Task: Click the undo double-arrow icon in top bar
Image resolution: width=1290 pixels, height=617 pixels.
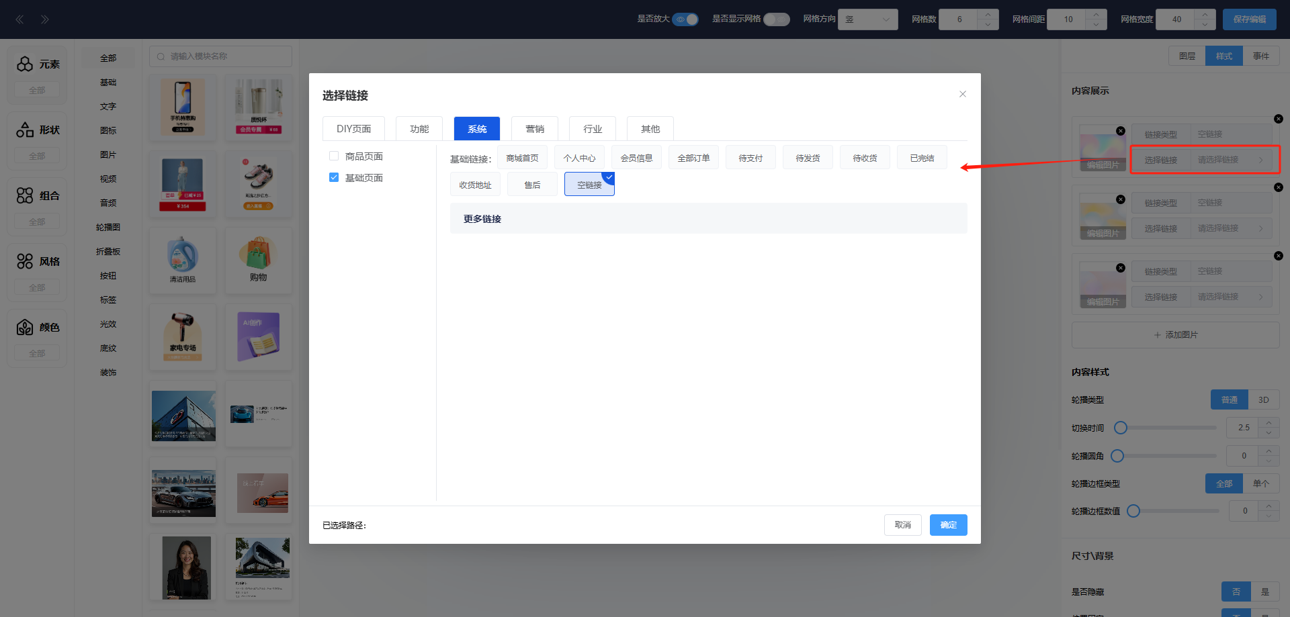Action: (20, 19)
